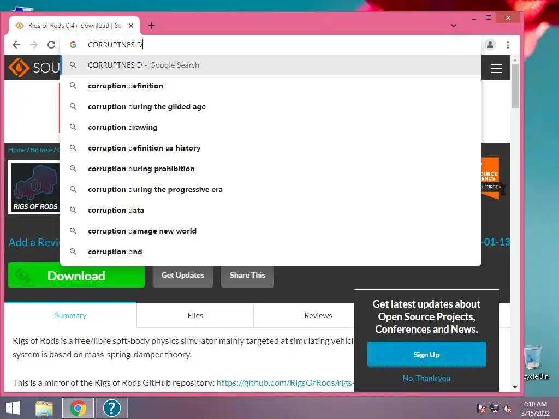The height and width of the screenshot is (419, 559).
Task: Open a new tab with the plus icon
Action: 152,26
